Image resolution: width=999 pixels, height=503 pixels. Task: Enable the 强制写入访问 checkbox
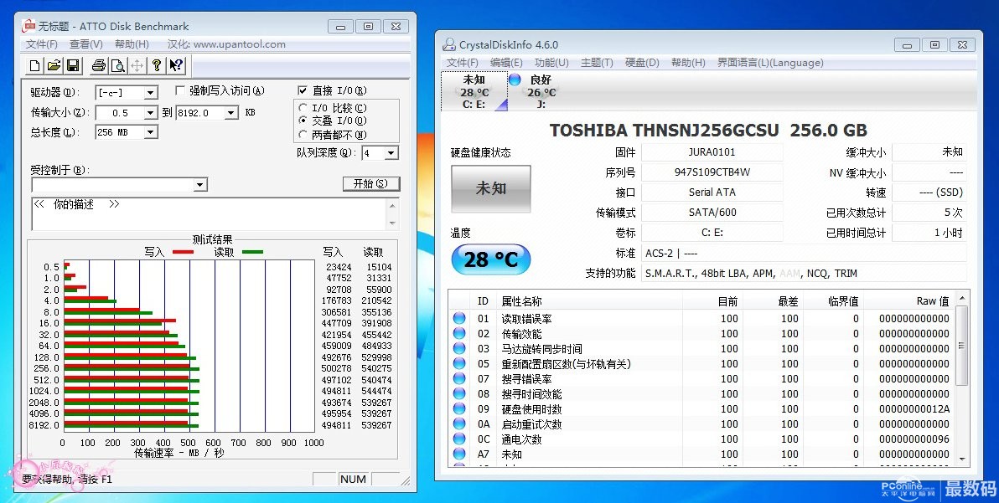click(x=179, y=91)
